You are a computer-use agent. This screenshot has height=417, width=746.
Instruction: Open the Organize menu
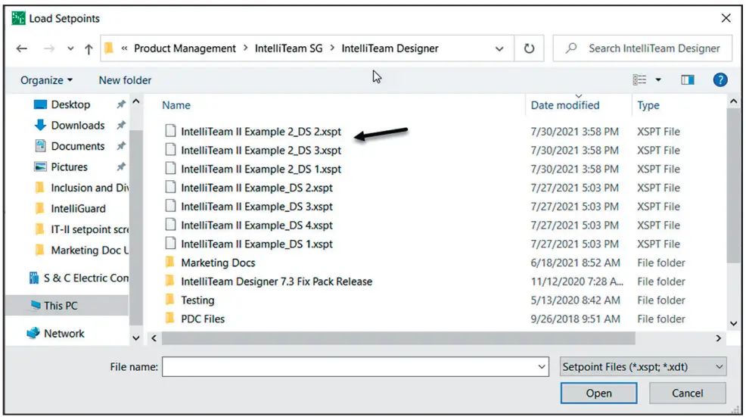pyautogui.click(x=47, y=80)
